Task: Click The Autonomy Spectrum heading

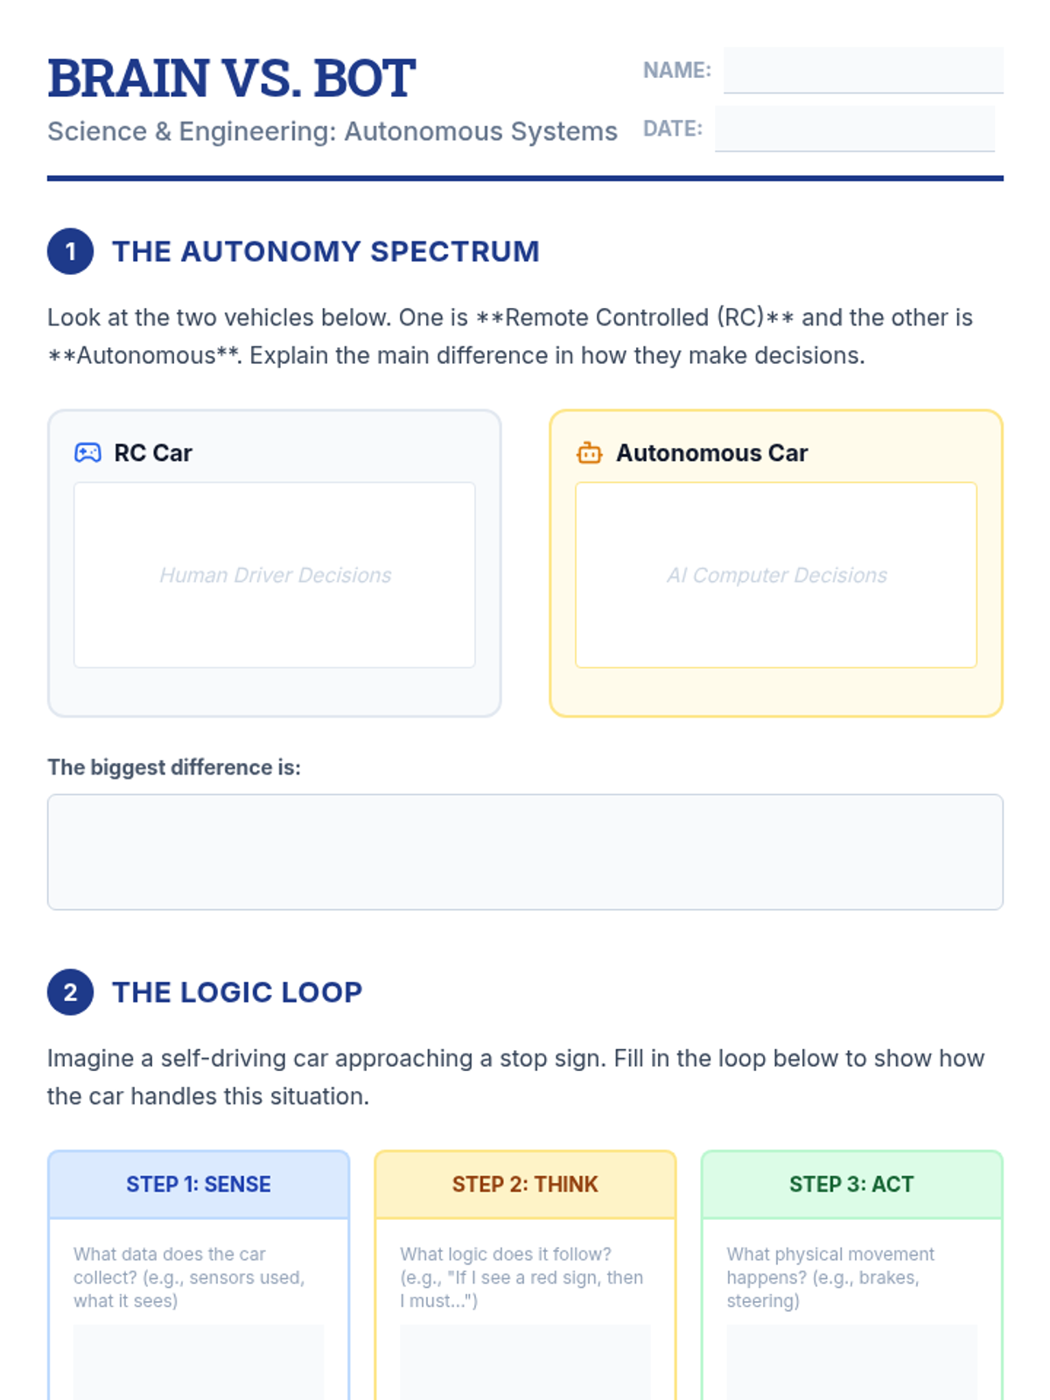Action: pyautogui.click(x=325, y=251)
